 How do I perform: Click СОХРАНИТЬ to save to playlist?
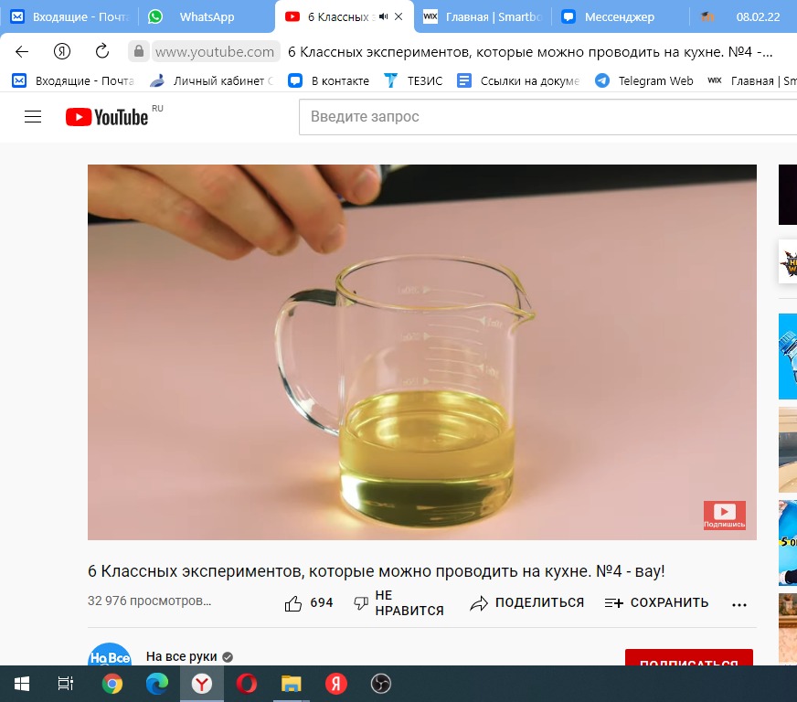(x=656, y=603)
